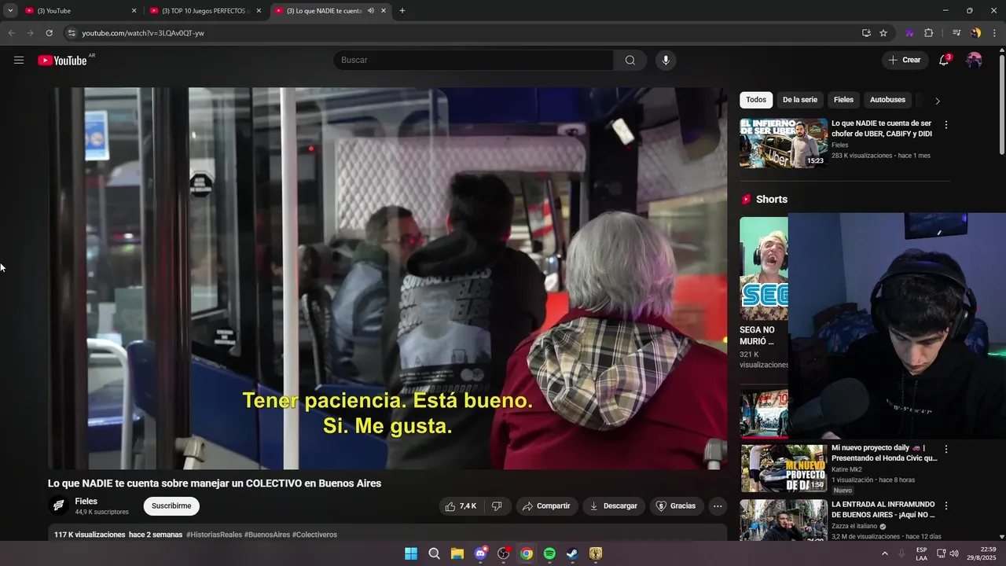Open the INFRAMUNDO DE BUENOS AIRES thumbnail

[784, 520]
